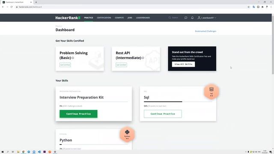Click the Interview Preparation Kit title
Screen dimensions: 274x154
[x=81, y=97]
